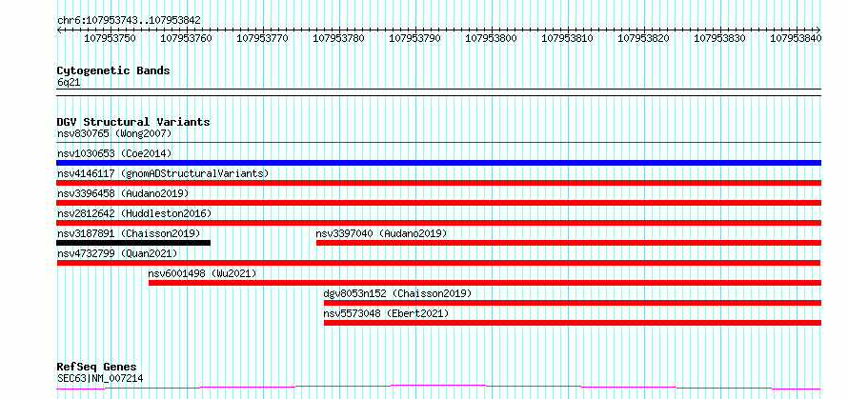Click red bar for nsv5573048 Ebert2021
848x399 pixels.
[573, 323]
